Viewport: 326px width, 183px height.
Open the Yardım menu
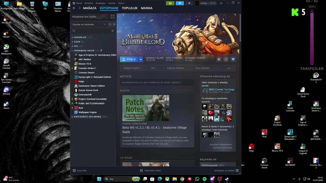pyautogui.click(x=121, y=3)
